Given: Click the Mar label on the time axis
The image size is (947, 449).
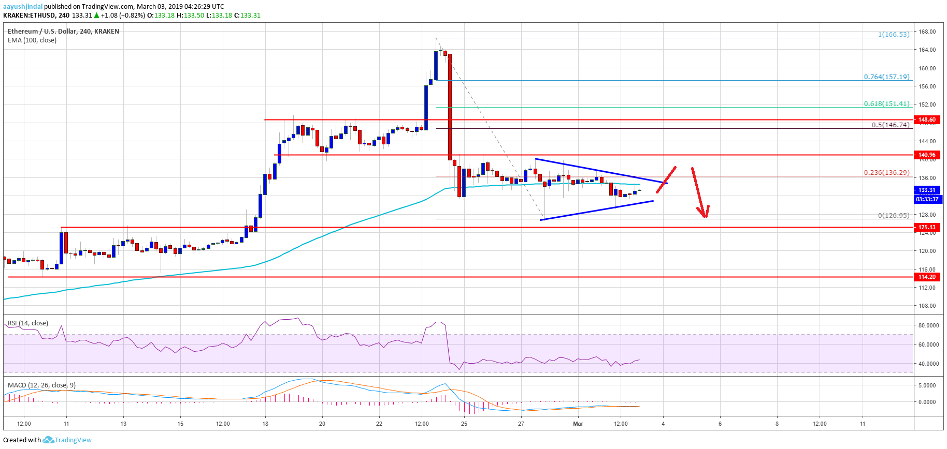Looking at the screenshot, I should click(578, 424).
